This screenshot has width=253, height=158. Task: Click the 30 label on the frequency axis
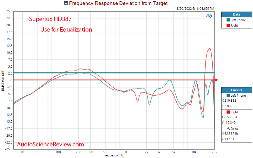tap(22, 152)
